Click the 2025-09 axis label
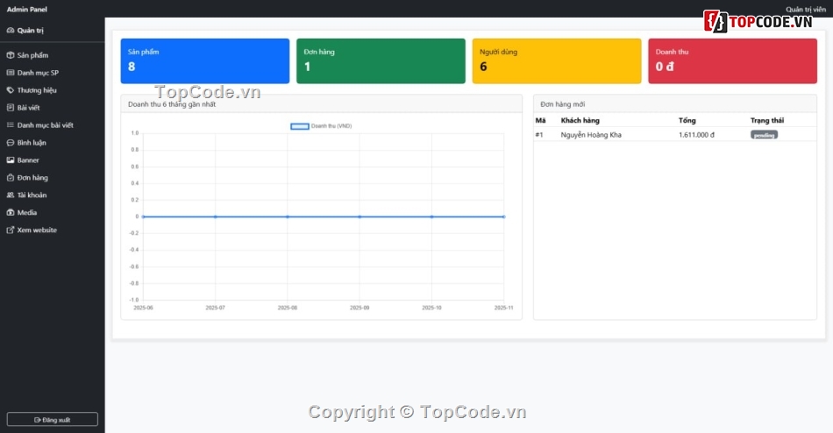 pyautogui.click(x=360, y=308)
